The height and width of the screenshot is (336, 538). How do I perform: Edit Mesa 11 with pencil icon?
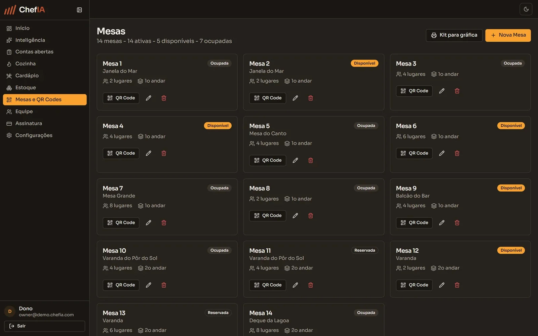295,285
